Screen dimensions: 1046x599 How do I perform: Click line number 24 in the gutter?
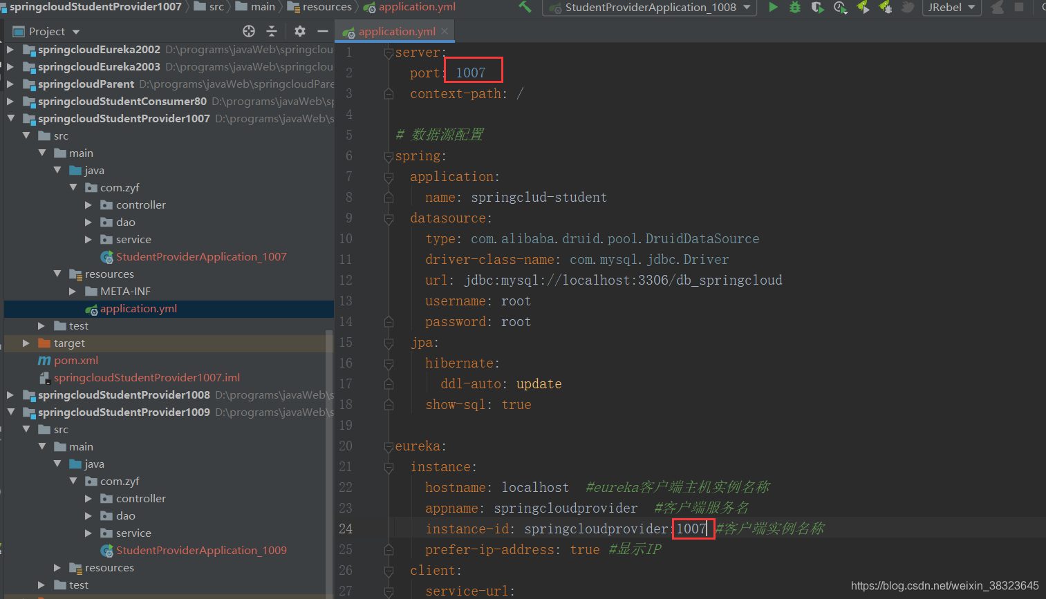click(346, 529)
